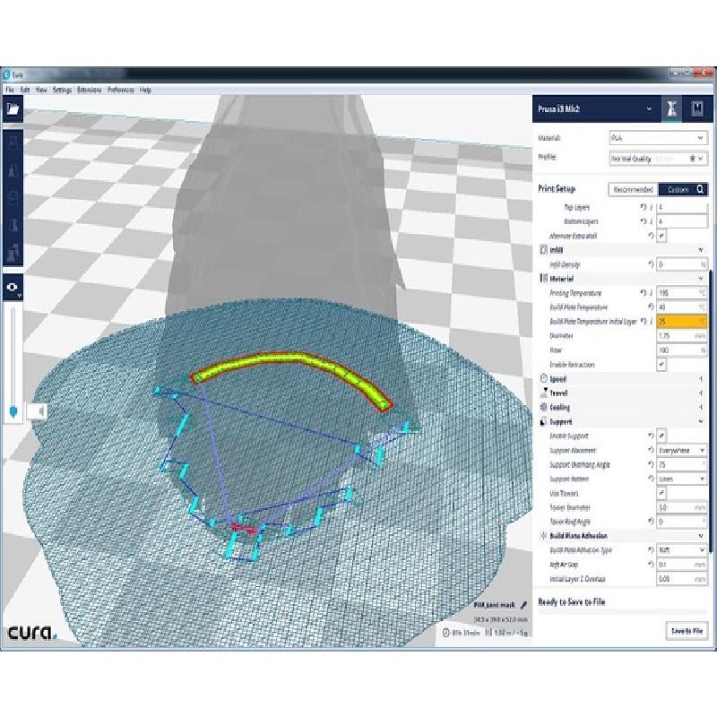717x717 pixels.
Task: Select the Move tool in left toolbar
Action: click(13, 143)
